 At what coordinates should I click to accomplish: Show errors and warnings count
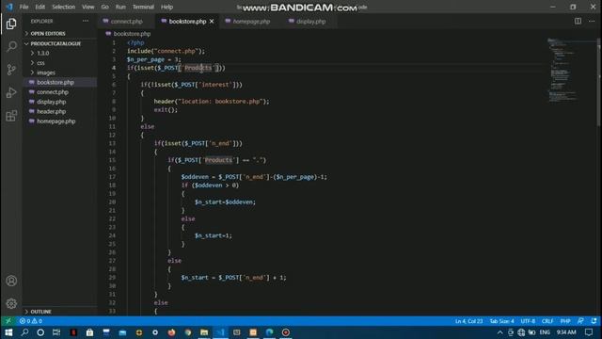(x=31, y=321)
